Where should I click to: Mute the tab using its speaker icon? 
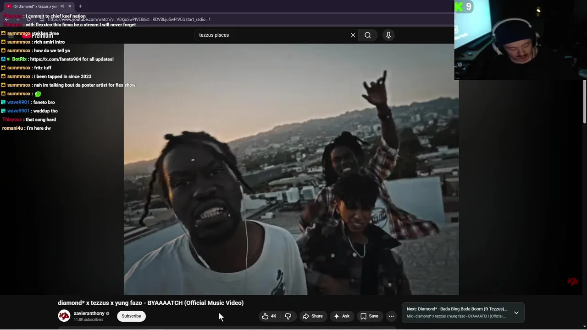click(62, 6)
